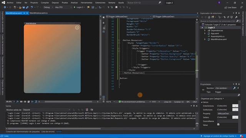Switch to the MainWindow.xaml.cs tab
The image size is (246, 138).
pos(38,13)
